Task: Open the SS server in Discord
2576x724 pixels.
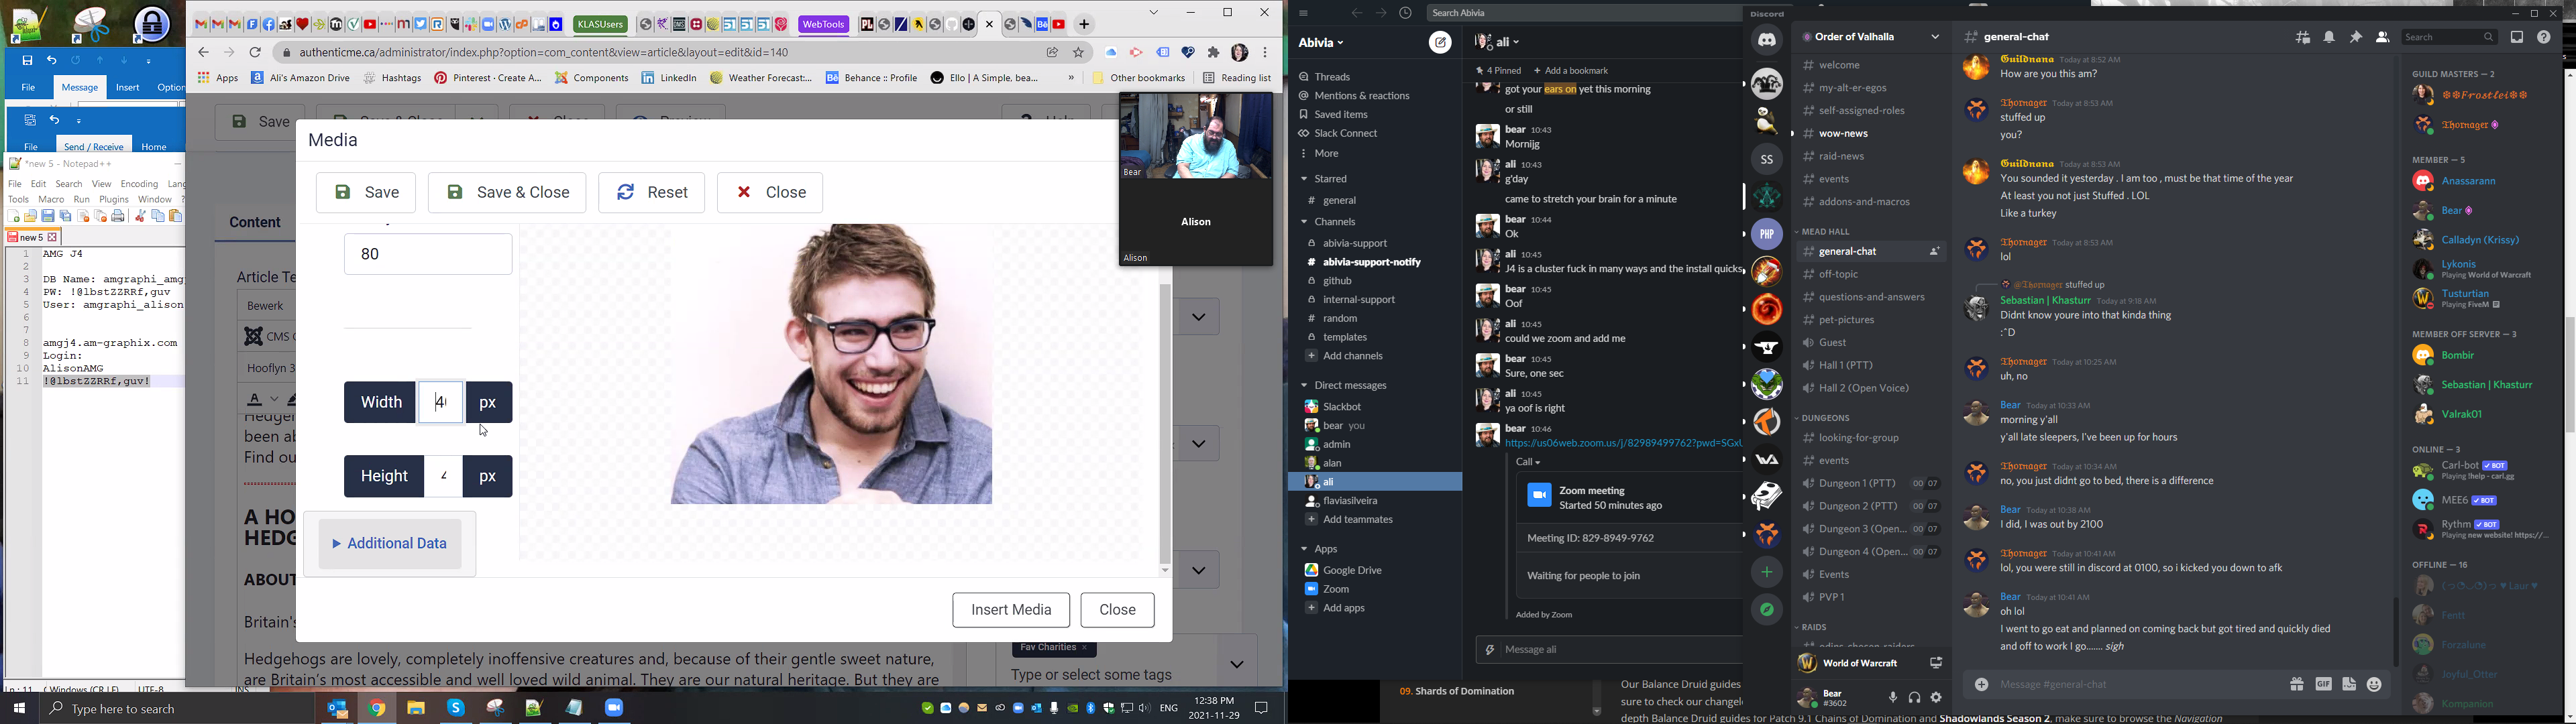Action: (1767, 159)
